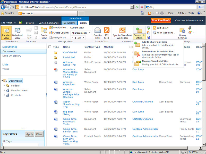Click the New Row icon
The image size is (206, 154).
click(x=29, y=31)
